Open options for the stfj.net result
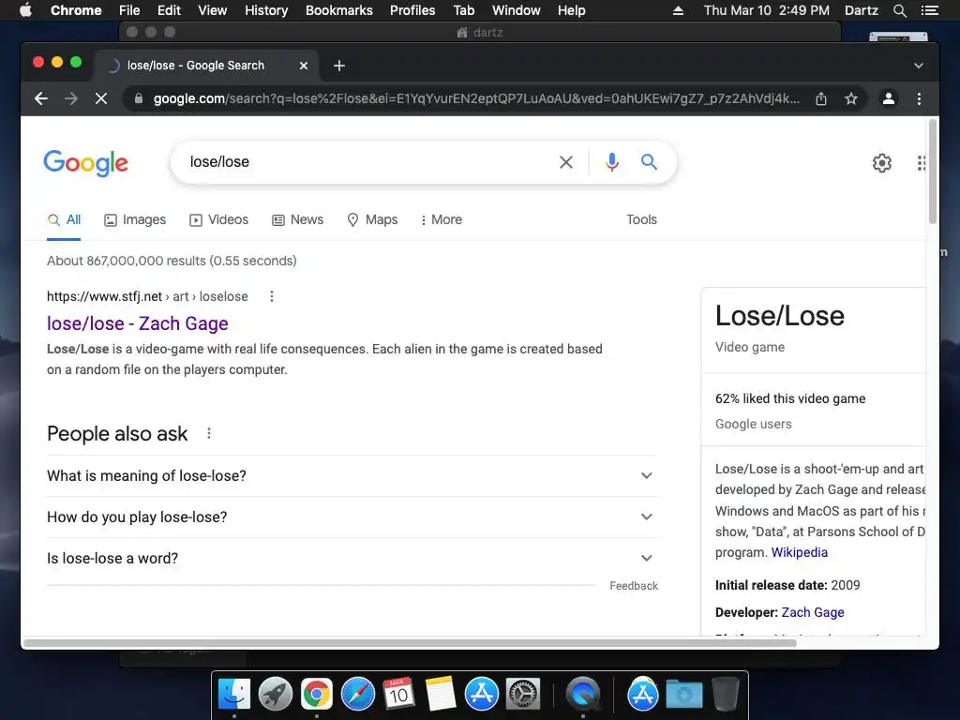The width and height of the screenshot is (960, 720). [x=272, y=296]
